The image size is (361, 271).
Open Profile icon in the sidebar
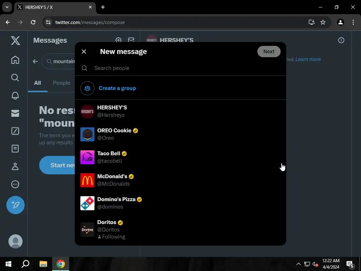[x=15, y=167]
